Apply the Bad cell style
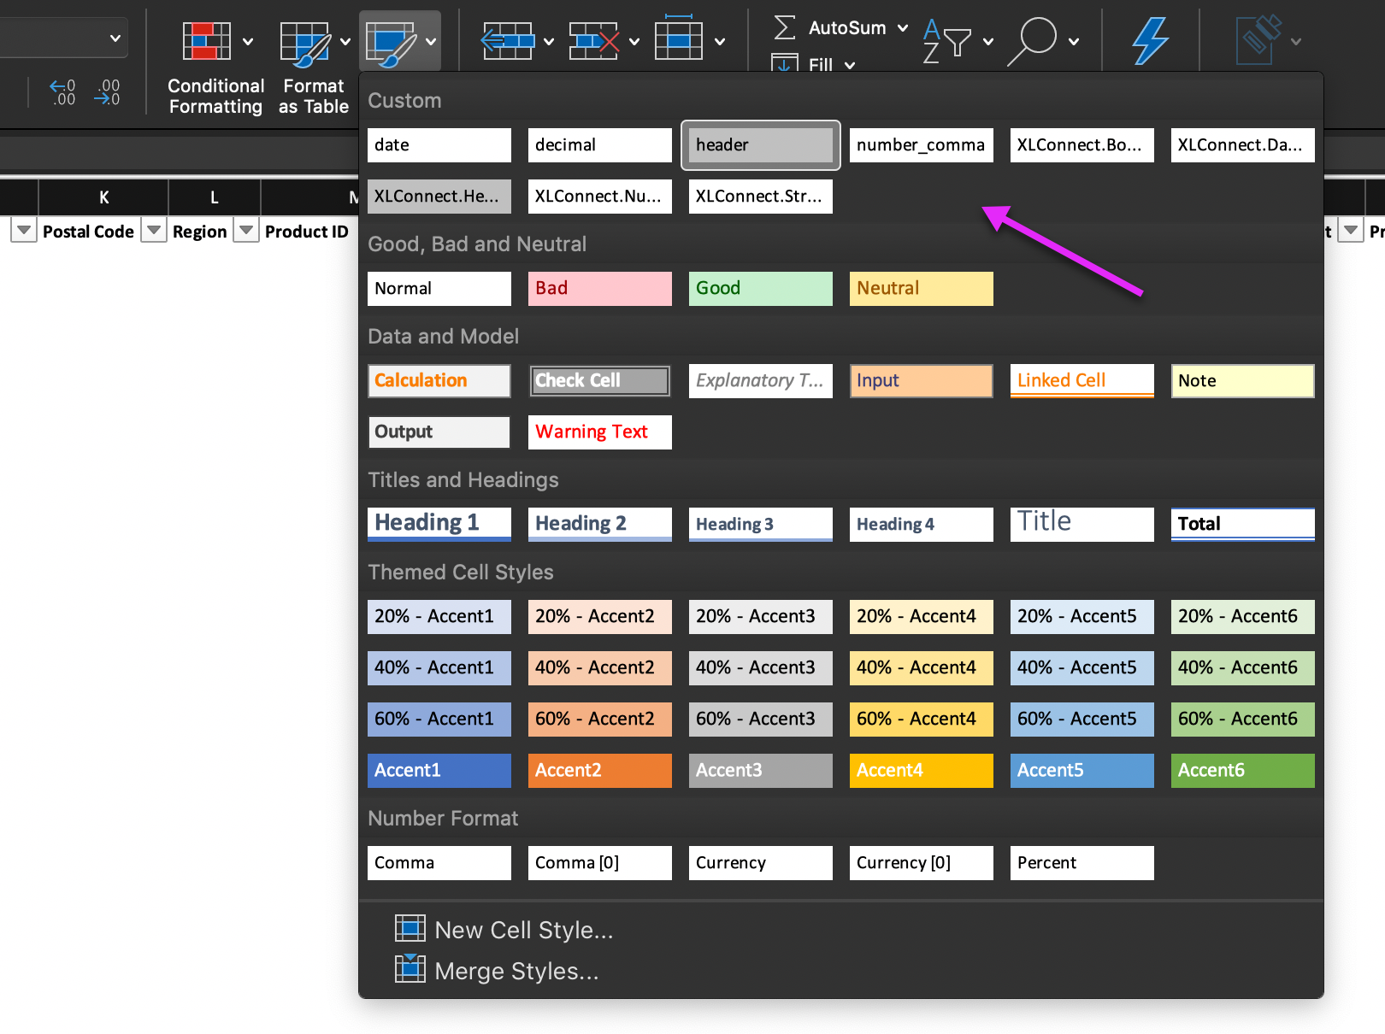 600,289
